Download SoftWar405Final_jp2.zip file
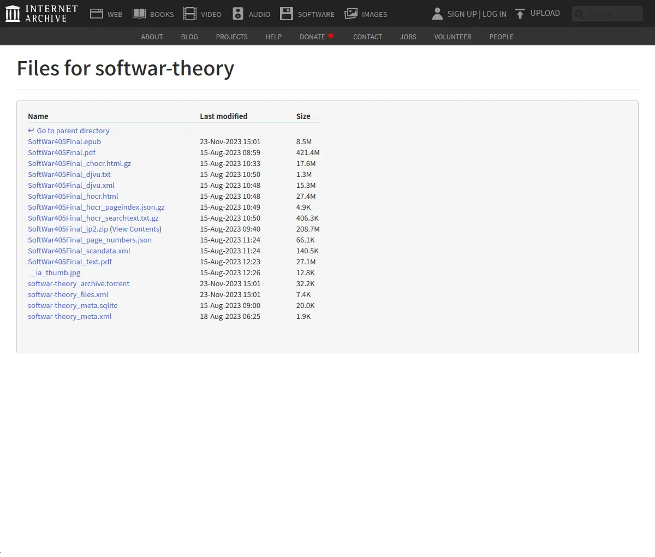655x557 pixels. (68, 229)
